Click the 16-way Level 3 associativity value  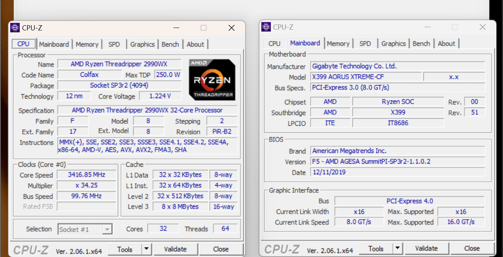click(224, 207)
